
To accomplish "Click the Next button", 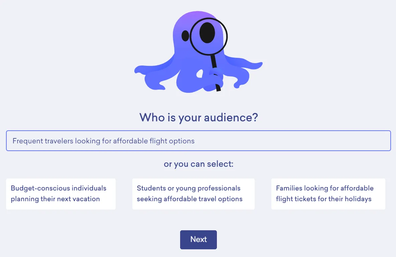I will coord(198,240).
